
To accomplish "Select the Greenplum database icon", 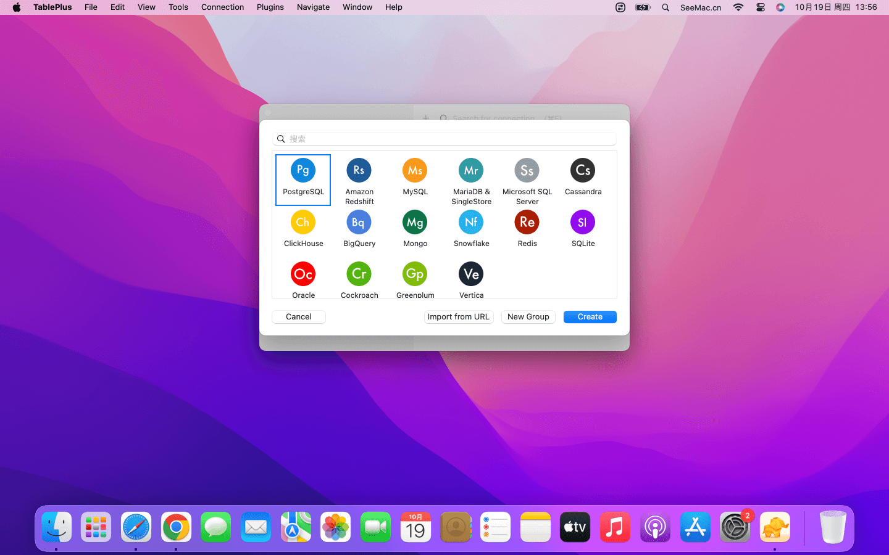I will click(415, 274).
